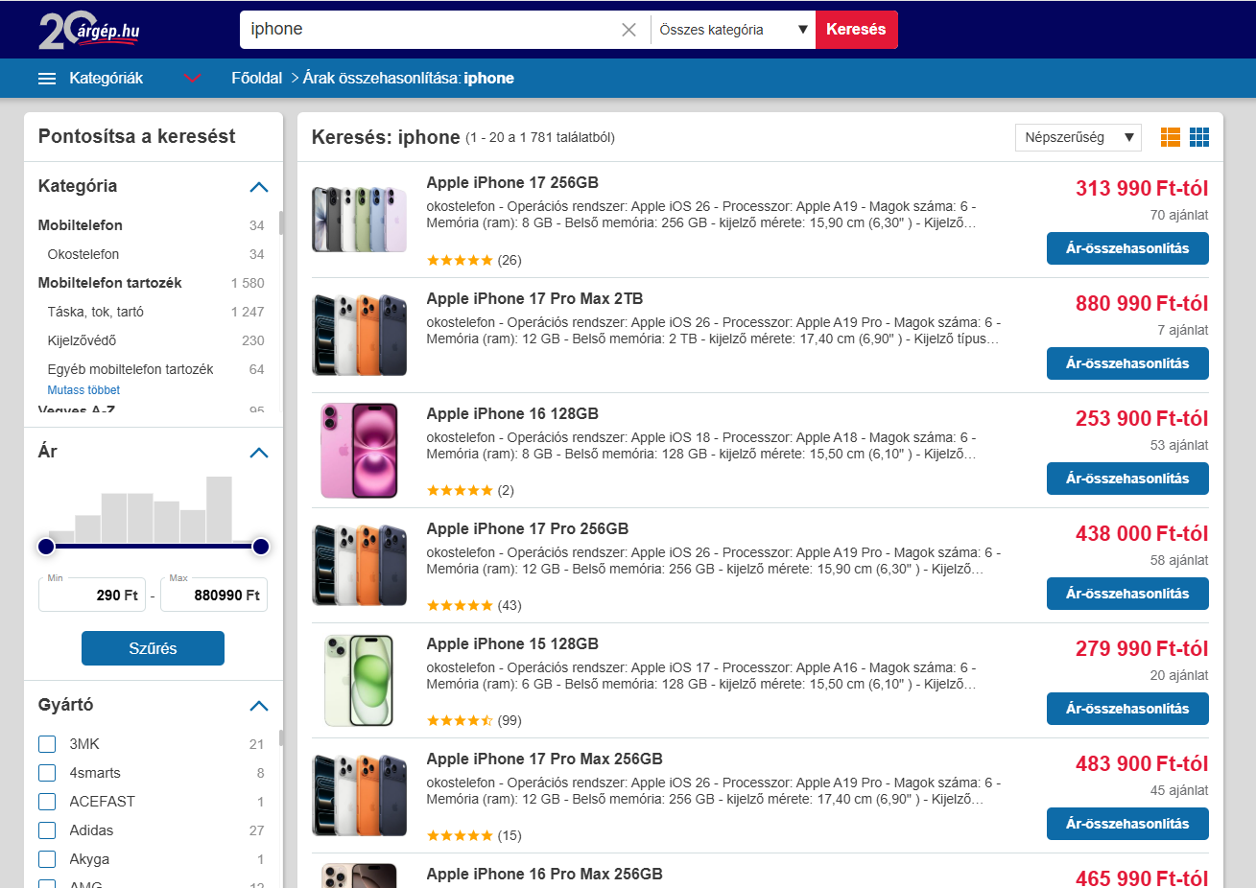Switch to grid view layout icon
Image resolution: width=1256 pixels, height=888 pixels.
1199,137
